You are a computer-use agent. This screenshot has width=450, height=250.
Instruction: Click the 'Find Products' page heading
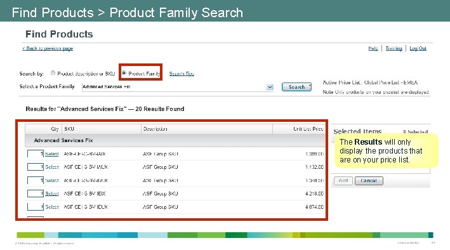[x=59, y=34]
